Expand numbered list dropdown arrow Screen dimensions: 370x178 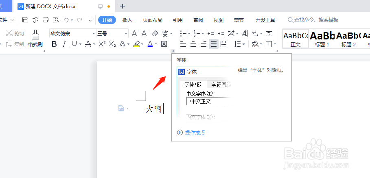203,34
